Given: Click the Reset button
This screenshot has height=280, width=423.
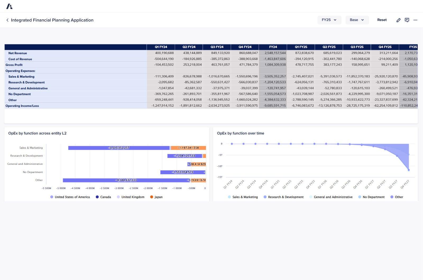Looking at the screenshot, I should pos(382,20).
